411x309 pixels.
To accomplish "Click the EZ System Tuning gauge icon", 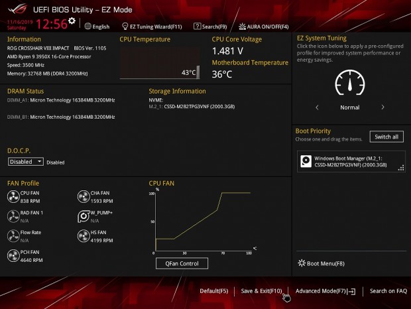I will coord(350,83).
